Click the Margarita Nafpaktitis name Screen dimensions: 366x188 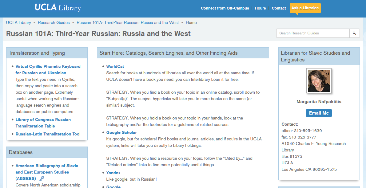(319, 102)
